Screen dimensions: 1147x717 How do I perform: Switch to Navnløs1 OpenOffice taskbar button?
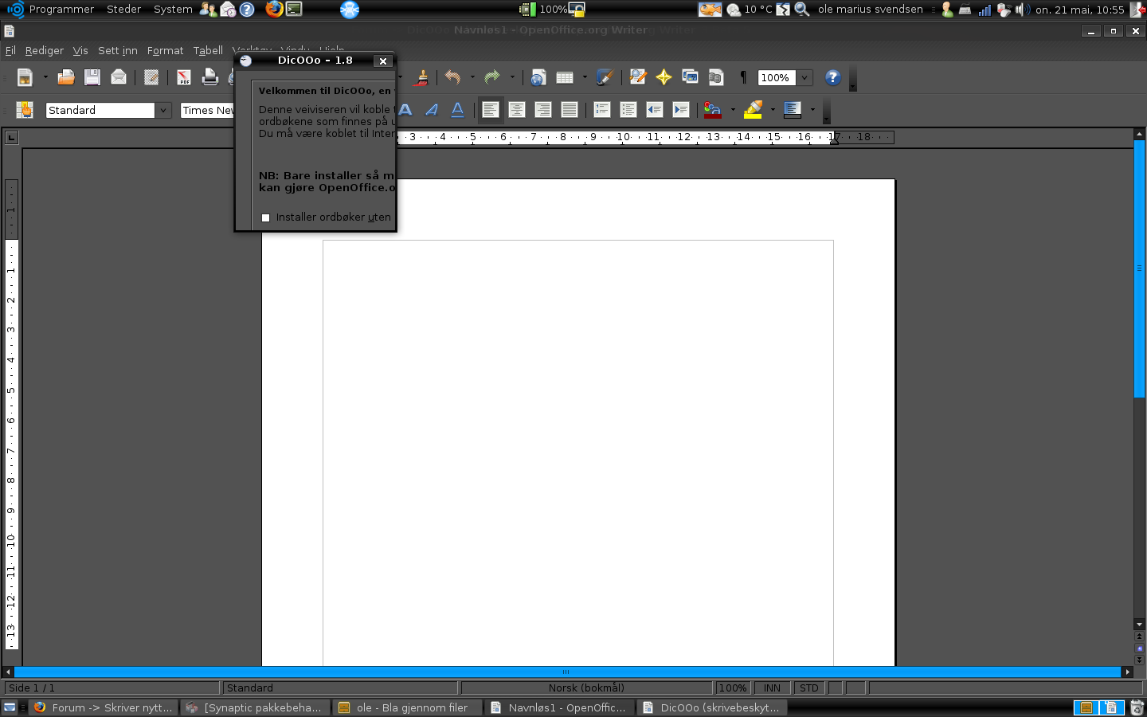(x=559, y=707)
